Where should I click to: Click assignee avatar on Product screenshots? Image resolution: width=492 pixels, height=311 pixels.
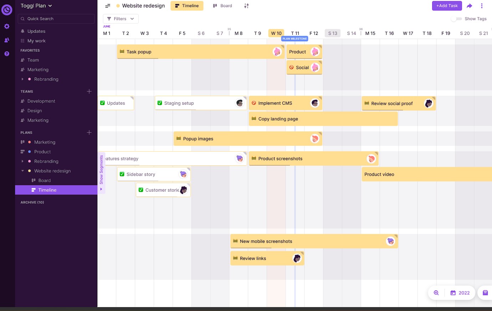coord(371,159)
